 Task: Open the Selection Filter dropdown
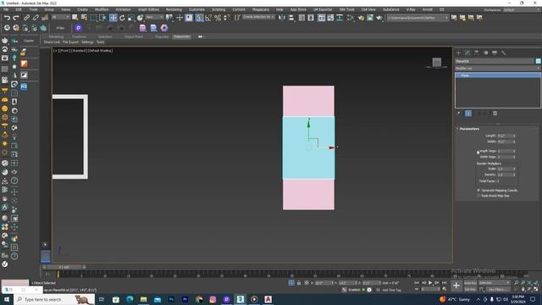(60, 17)
